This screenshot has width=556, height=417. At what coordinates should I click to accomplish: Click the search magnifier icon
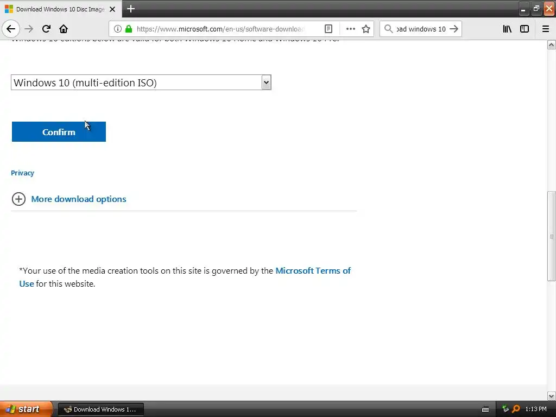(x=388, y=29)
